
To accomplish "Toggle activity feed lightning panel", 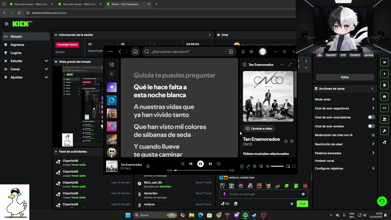I will 384,74.
